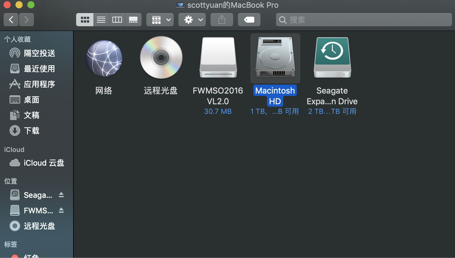Open 文稿 in the sidebar
The image size is (455, 258).
(x=37, y=115)
